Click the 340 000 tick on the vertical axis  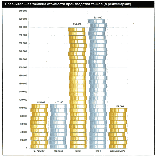click(23, 11)
